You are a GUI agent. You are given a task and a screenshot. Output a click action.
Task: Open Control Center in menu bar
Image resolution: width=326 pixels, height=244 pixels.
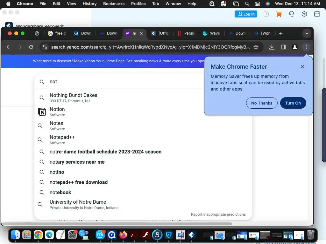(x=257, y=4)
